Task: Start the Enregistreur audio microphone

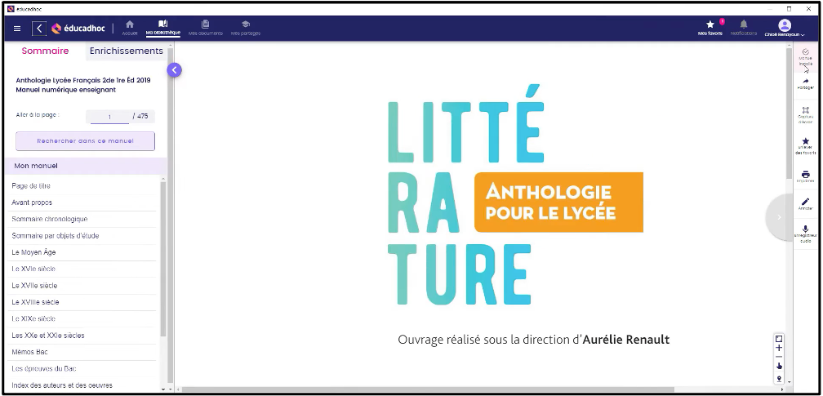Action: pos(805,233)
